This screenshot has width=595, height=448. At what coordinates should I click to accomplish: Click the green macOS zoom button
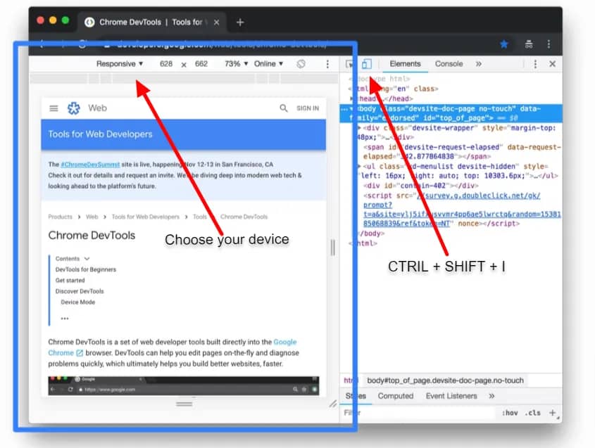click(65, 20)
